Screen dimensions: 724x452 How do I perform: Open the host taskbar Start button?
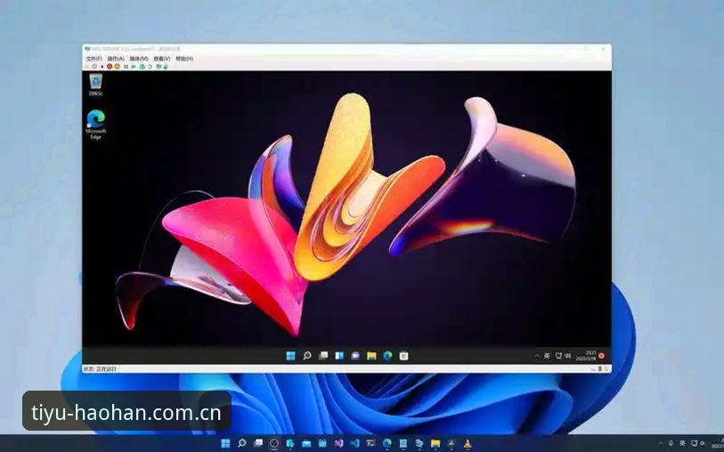pos(225,443)
